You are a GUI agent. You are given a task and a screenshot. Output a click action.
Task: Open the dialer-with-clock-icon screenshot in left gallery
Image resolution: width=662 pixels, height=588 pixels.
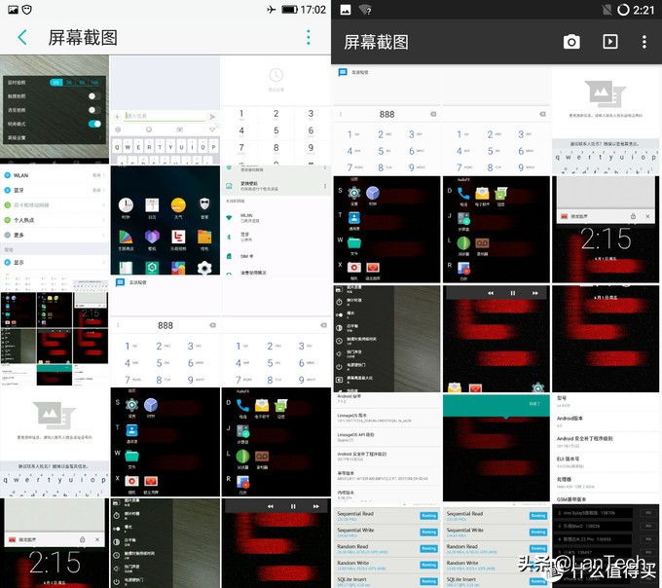tap(276, 110)
